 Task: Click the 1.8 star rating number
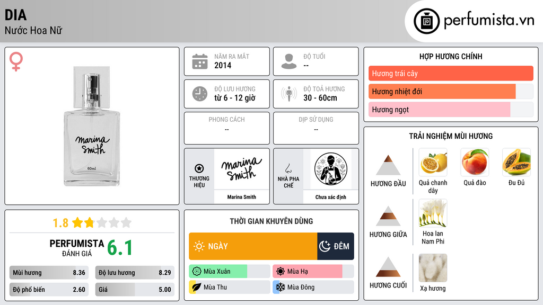[60, 223]
